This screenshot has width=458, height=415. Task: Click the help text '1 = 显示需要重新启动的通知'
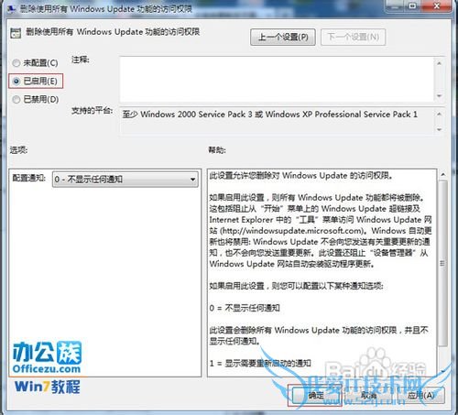[260, 363]
